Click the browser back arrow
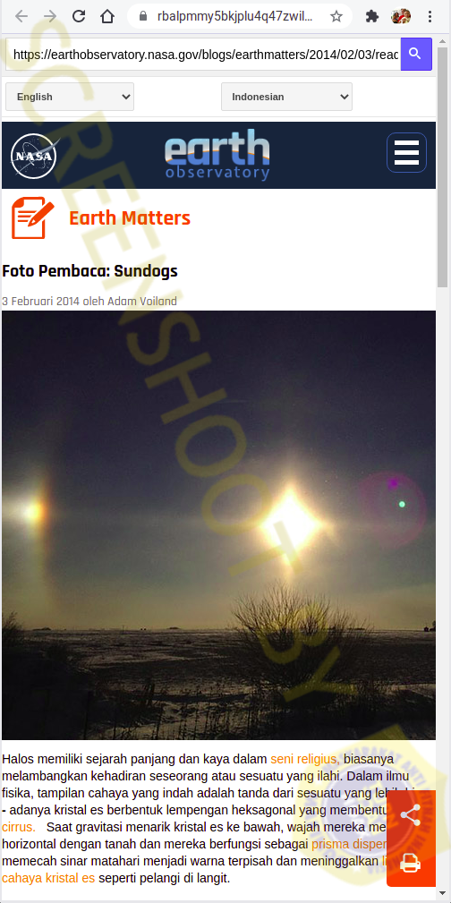This screenshot has width=451, height=903. coord(21,16)
